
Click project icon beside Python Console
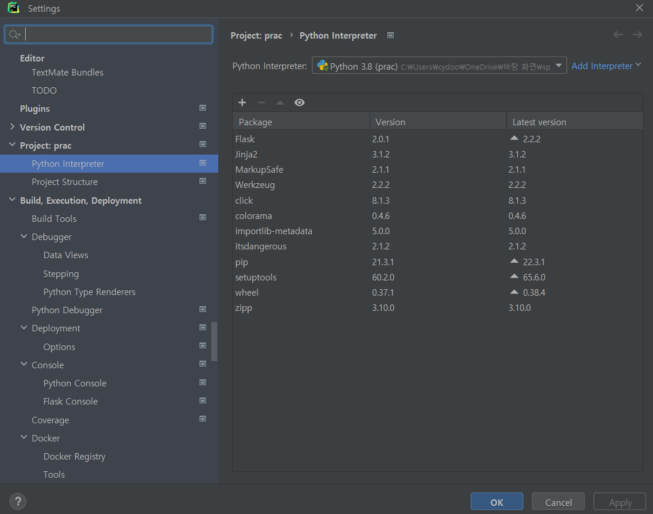(x=203, y=382)
